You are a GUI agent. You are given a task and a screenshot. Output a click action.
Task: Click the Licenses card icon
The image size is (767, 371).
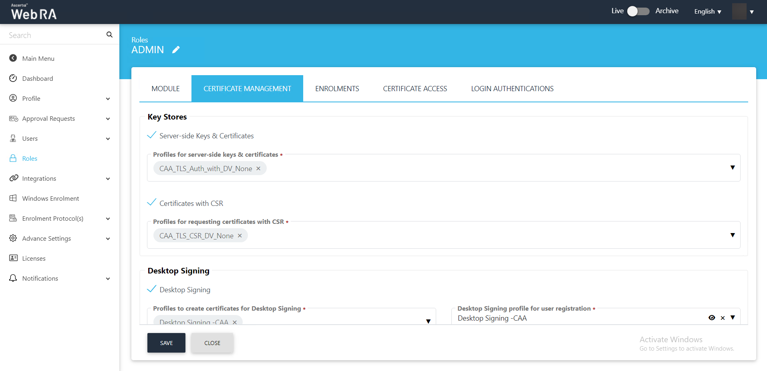point(13,258)
